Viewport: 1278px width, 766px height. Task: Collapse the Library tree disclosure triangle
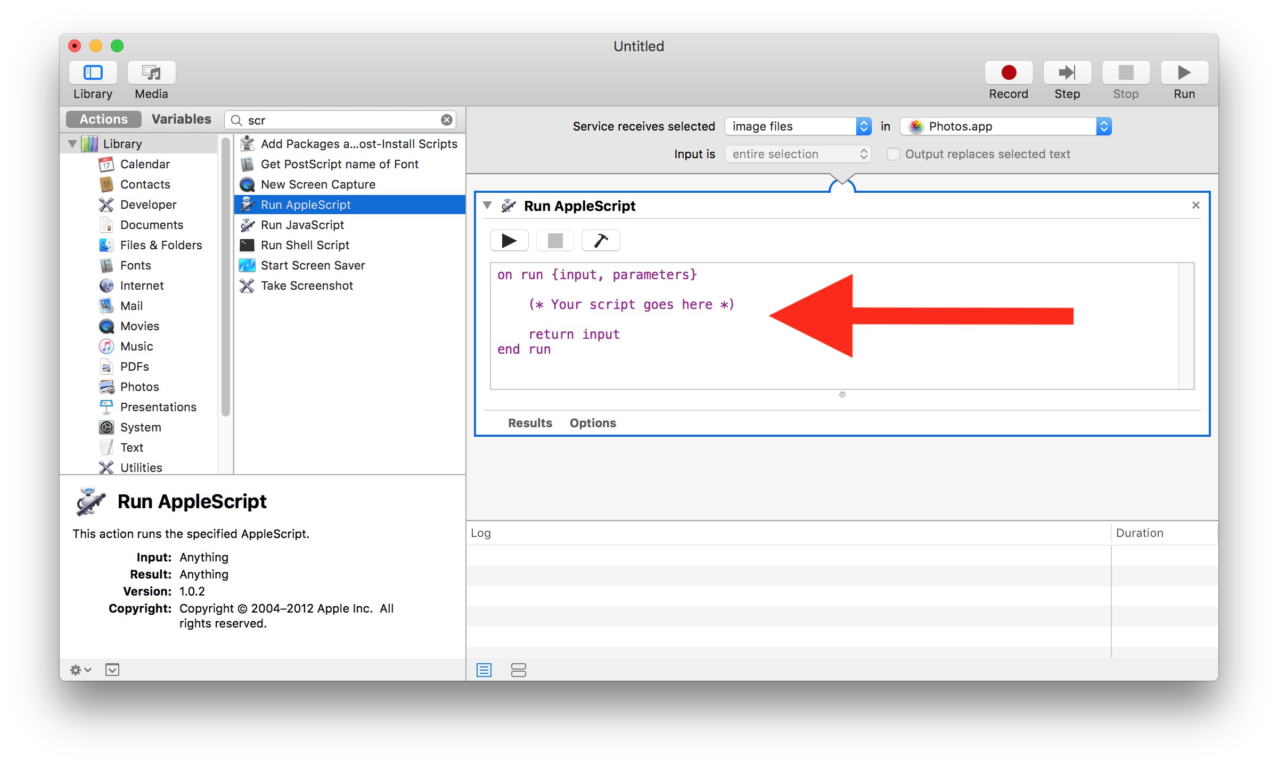[x=73, y=144]
